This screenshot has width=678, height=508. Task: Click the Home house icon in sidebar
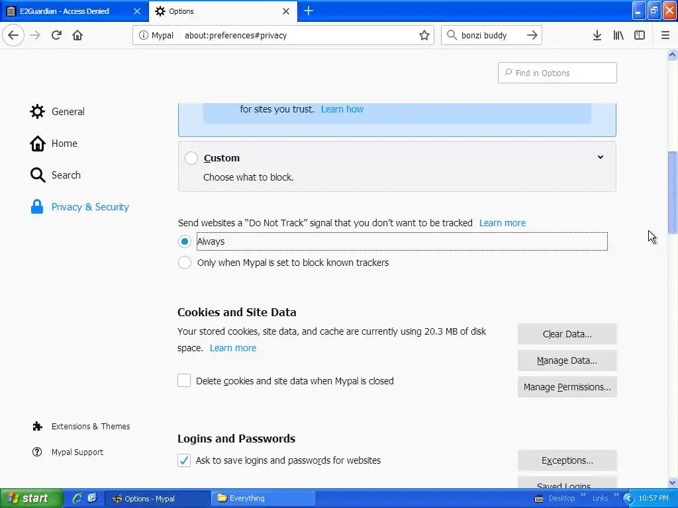coord(37,144)
